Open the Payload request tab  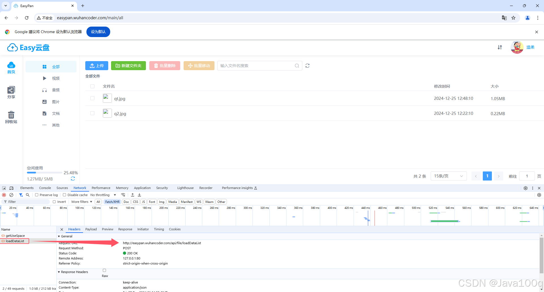point(91,229)
